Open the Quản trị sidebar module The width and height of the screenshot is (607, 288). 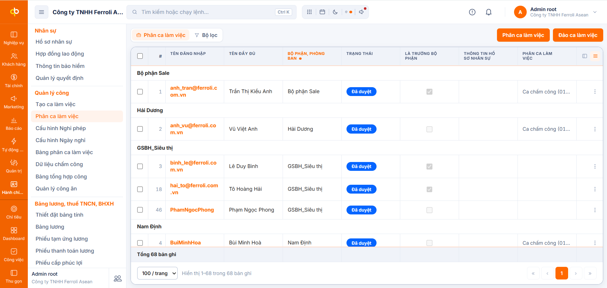pyautogui.click(x=14, y=166)
